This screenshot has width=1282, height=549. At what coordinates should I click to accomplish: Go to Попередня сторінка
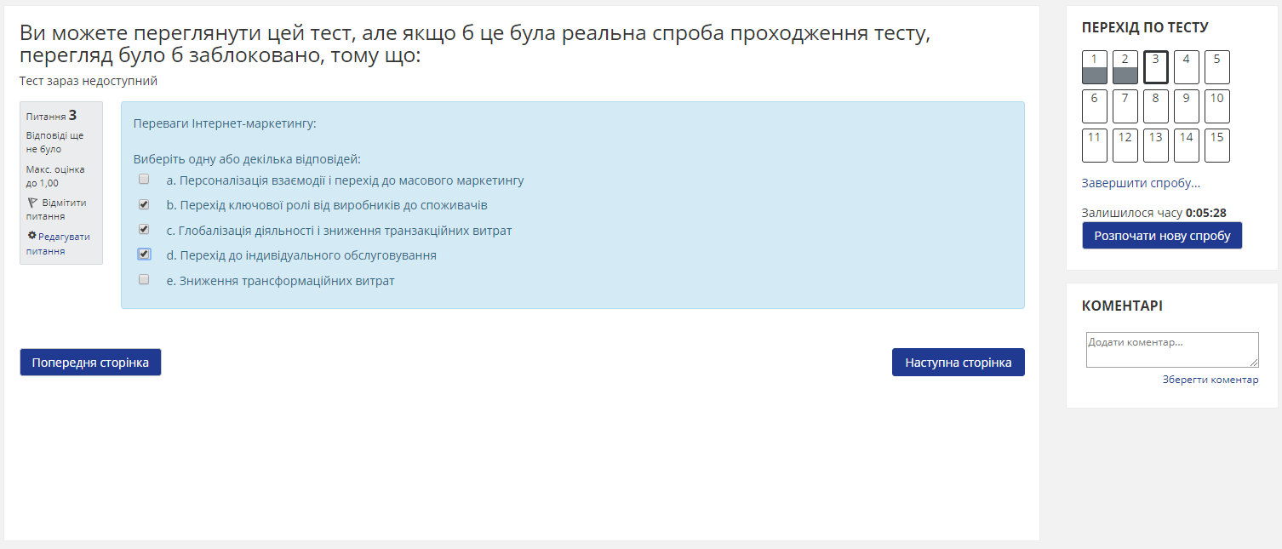[90, 363]
